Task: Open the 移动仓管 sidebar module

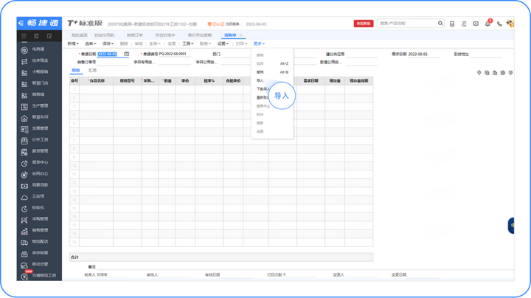Action: [34, 265]
